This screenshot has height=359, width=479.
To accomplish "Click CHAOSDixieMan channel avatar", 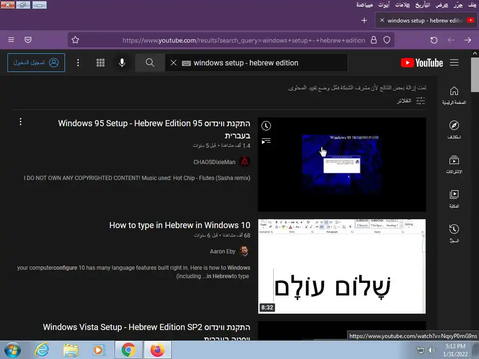I will point(244,161).
